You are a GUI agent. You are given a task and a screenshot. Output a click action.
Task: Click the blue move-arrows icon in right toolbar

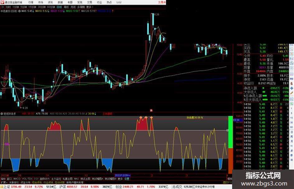pos(292,88)
